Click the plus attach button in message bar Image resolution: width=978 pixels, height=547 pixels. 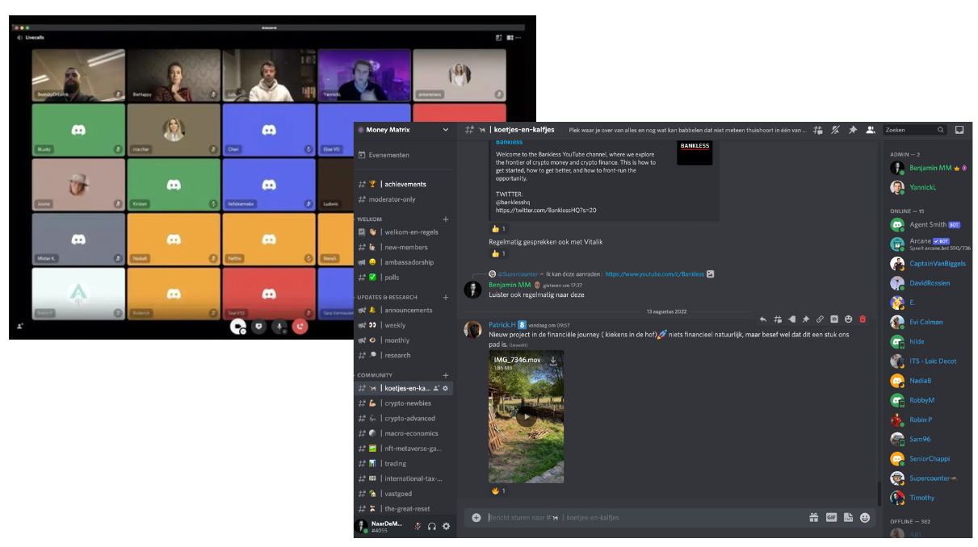476,518
